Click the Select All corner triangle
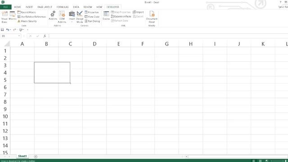The width and height of the screenshot is (288, 162). point(7,44)
